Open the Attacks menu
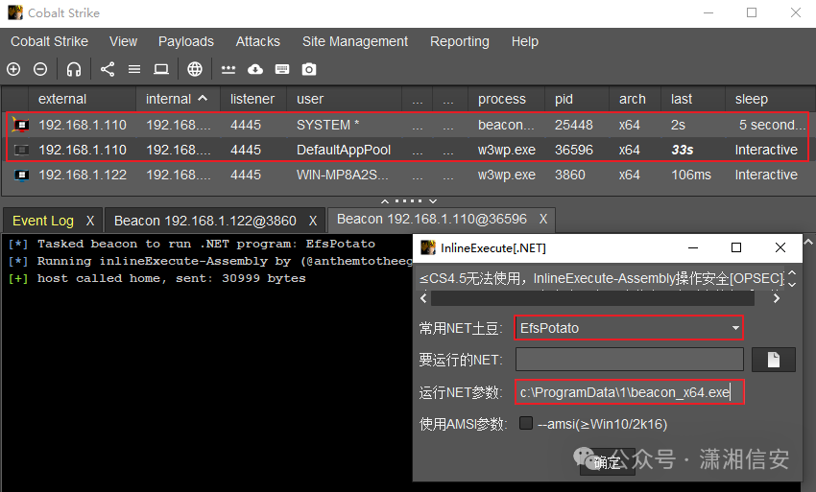 pos(257,41)
